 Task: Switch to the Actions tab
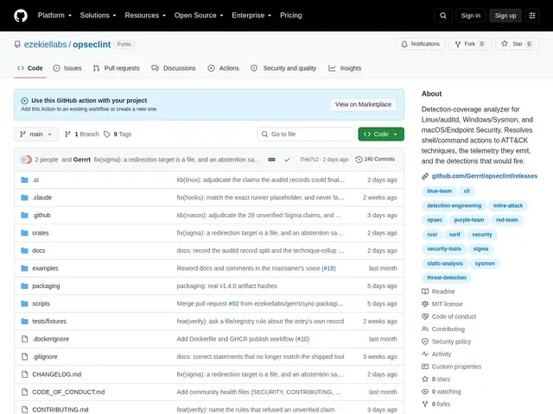pos(224,68)
